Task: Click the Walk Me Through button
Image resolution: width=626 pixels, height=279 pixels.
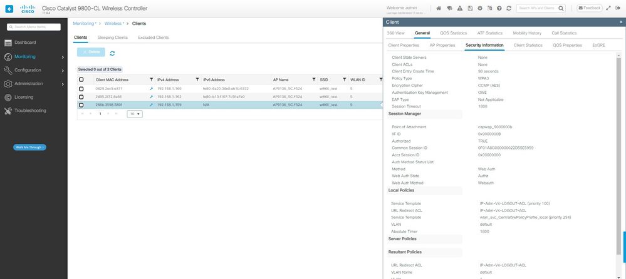Action: pyautogui.click(x=29, y=148)
